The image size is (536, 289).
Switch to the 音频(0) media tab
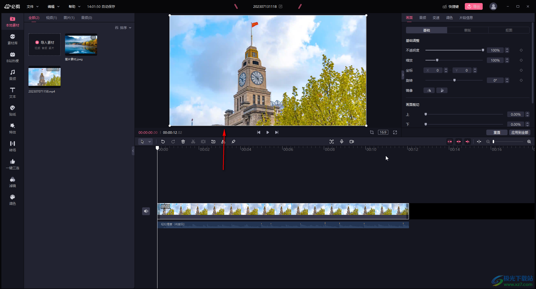tap(87, 18)
